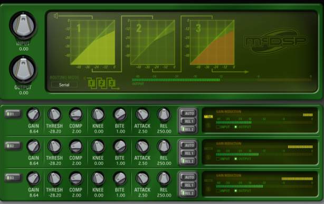Click B2 THRESH value -28.20
The image size is (324, 204).
point(54,163)
